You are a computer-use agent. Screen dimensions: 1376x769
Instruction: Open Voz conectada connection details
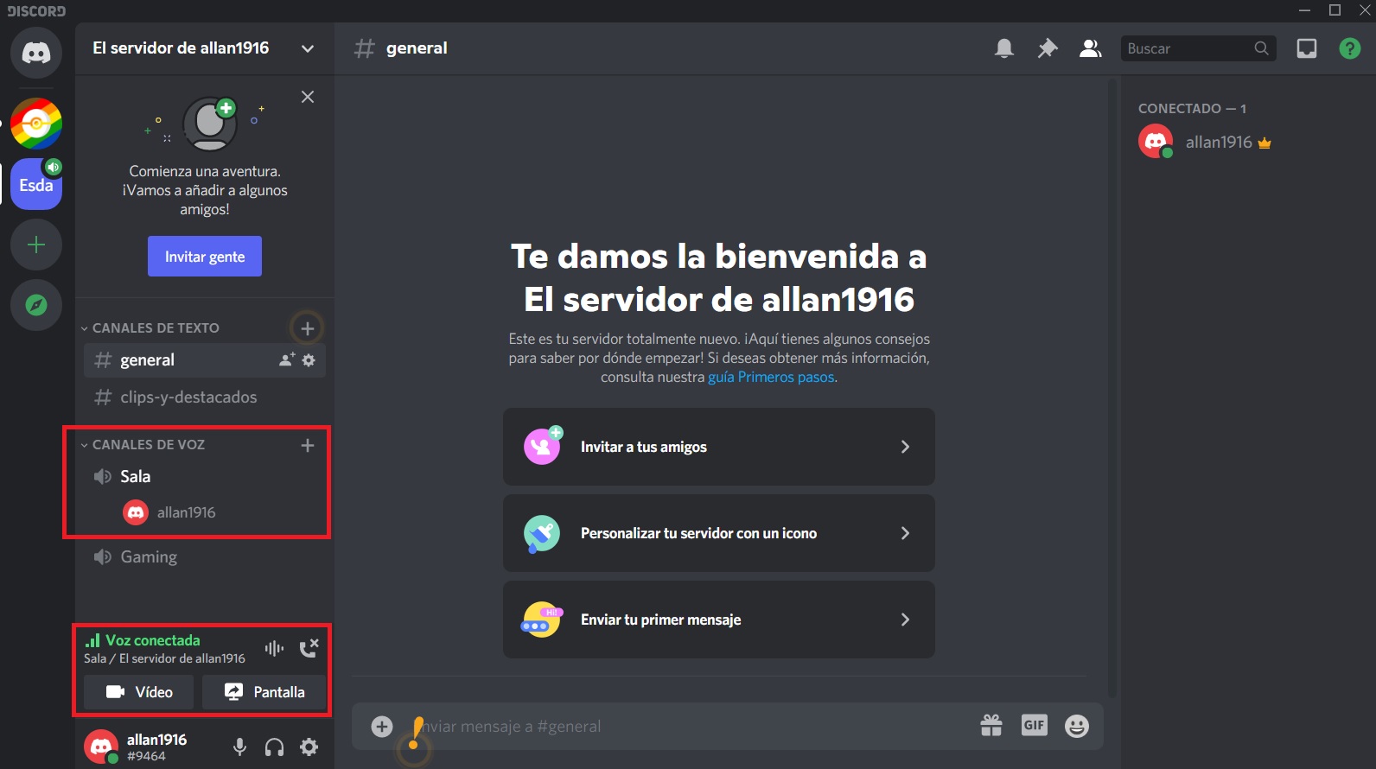(143, 640)
